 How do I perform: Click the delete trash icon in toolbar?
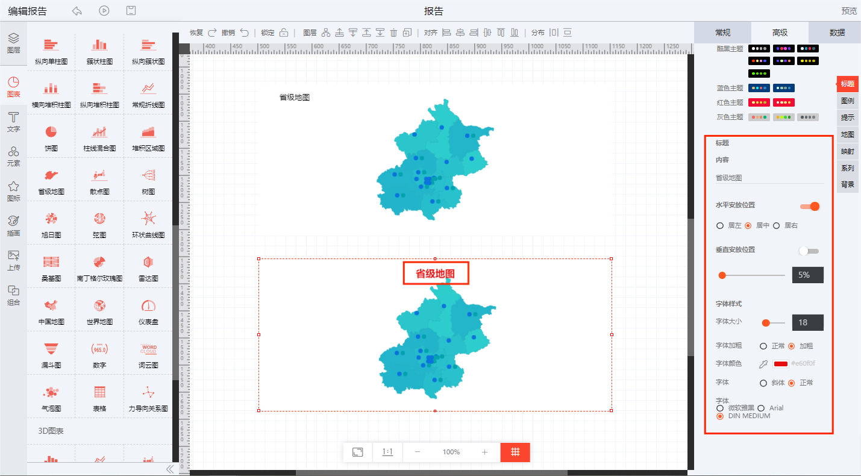tap(393, 33)
